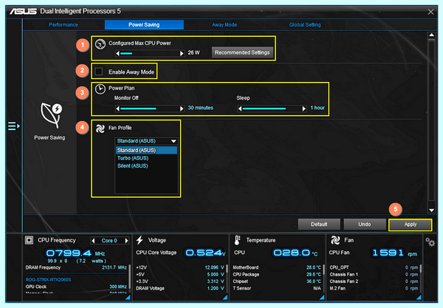Click the Fan Profile fan icon
Image resolution: width=443 pixels, height=308 pixels.
[x=100, y=129]
